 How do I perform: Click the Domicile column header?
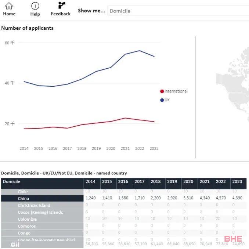pos(12,181)
